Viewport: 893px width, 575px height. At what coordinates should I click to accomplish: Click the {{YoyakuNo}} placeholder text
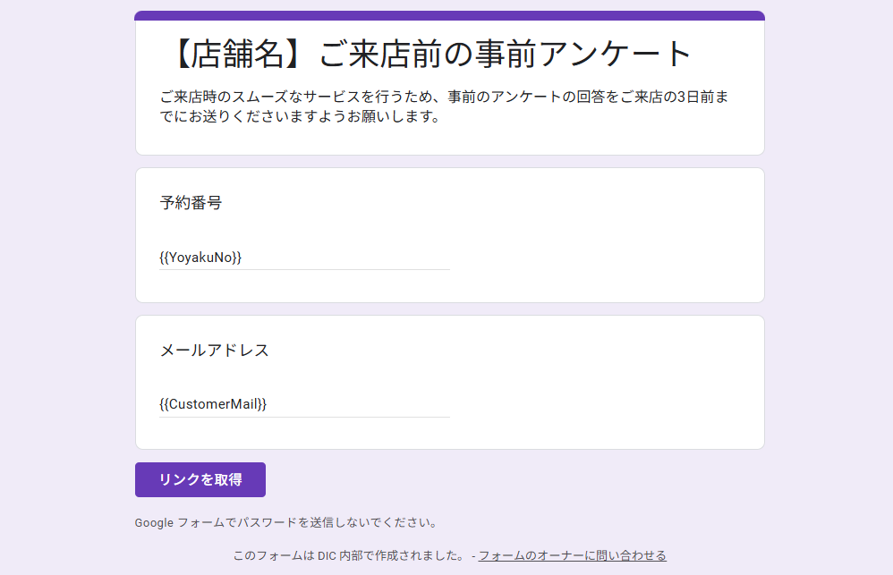point(200,258)
